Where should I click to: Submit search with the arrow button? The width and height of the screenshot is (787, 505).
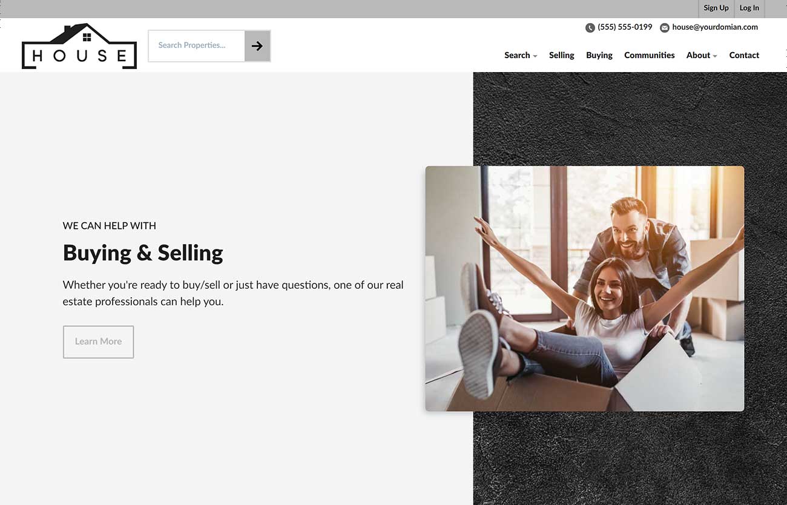(257, 45)
